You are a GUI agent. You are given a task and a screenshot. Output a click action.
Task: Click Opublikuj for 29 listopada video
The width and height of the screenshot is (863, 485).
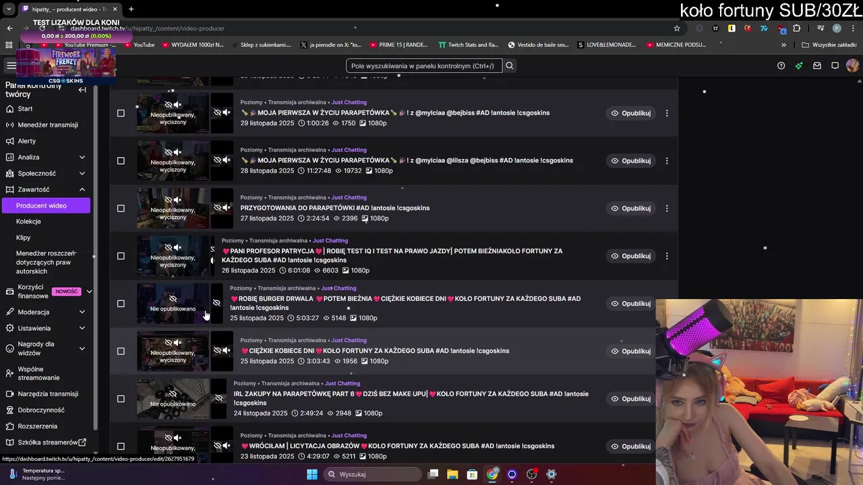click(x=630, y=113)
